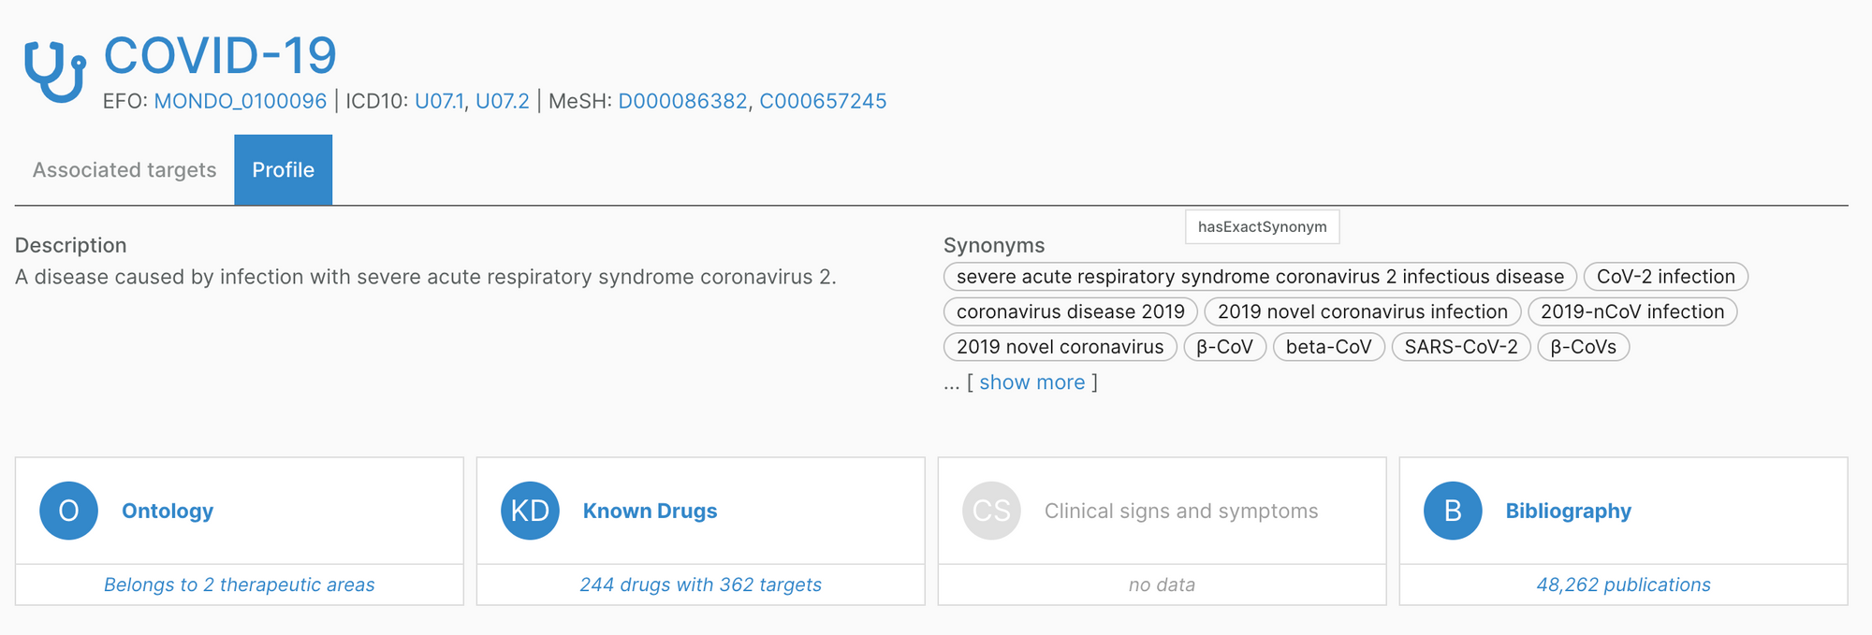Open the Known Drugs section title
The image size is (1872, 635).
650,511
